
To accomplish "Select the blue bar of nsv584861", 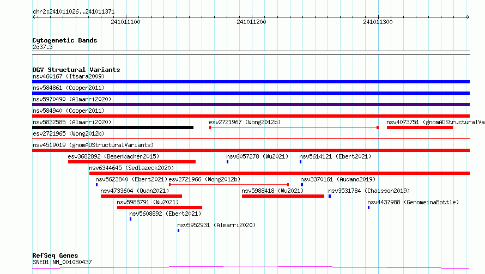I will [251, 93].
